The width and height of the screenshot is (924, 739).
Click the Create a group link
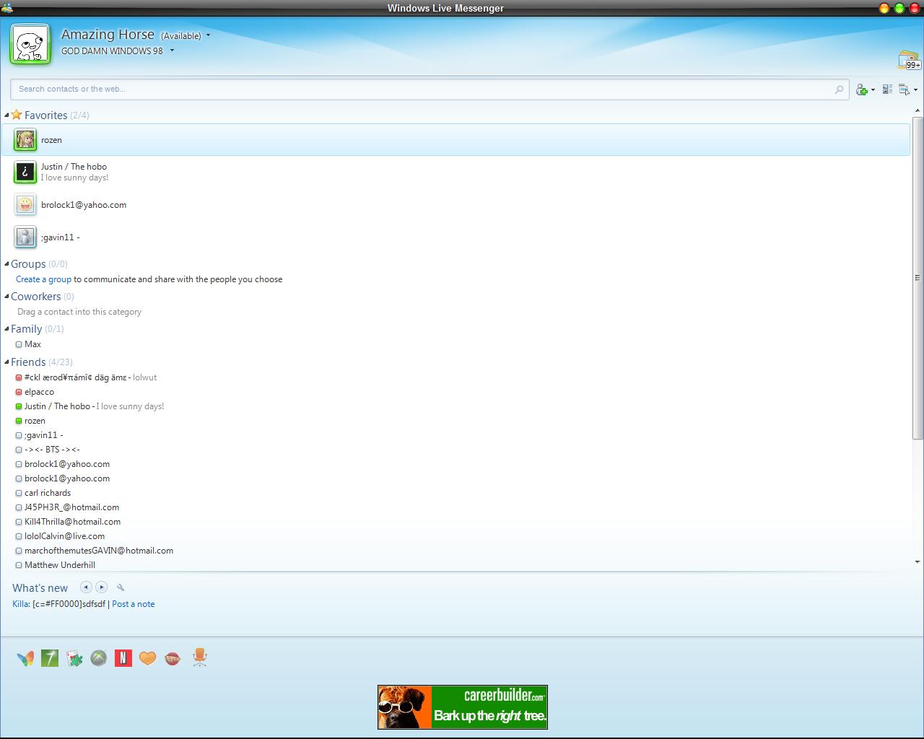tap(43, 279)
